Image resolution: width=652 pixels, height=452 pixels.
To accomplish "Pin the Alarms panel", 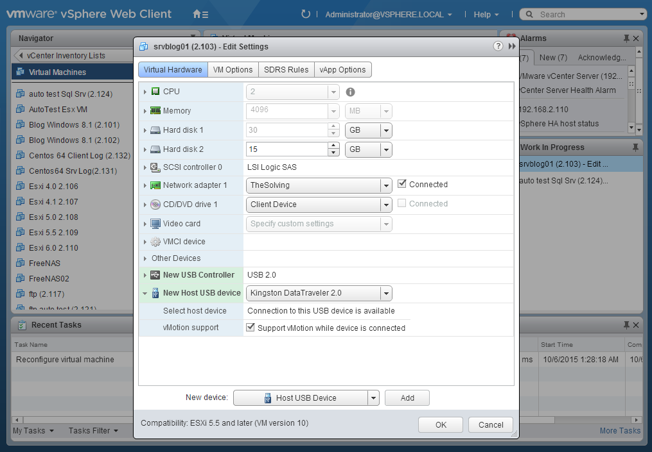I will [626, 38].
